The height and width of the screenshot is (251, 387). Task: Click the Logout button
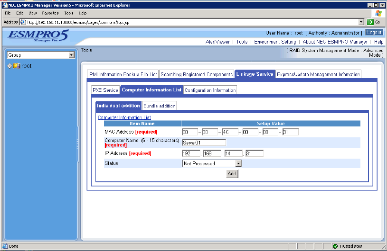point(374,33)
